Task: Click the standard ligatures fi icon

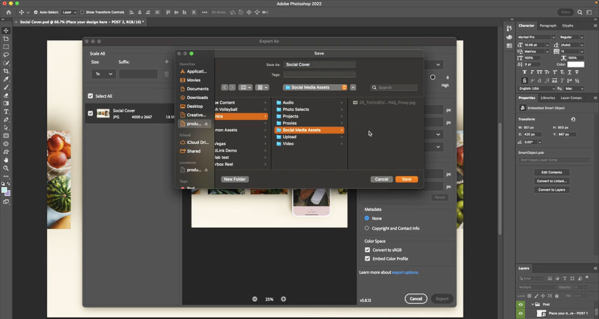Action: click(x=525, y=81)
